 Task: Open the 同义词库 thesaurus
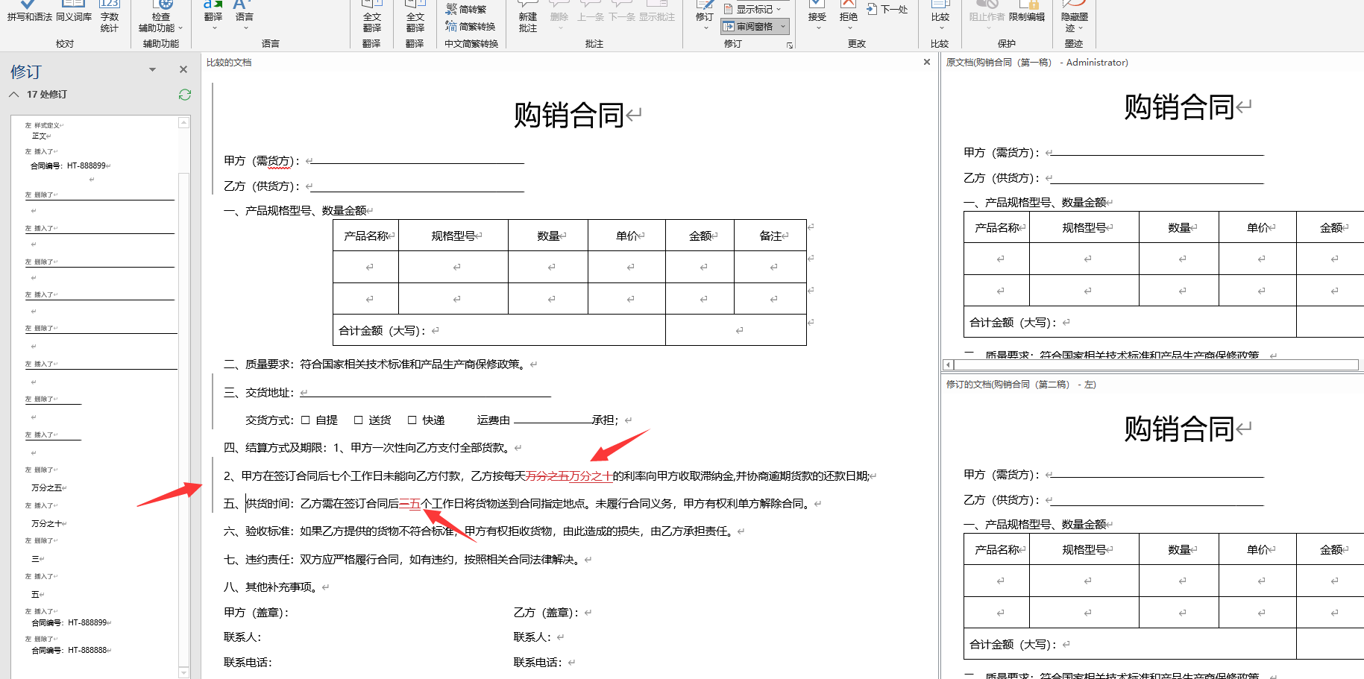(x=74, y=11)
